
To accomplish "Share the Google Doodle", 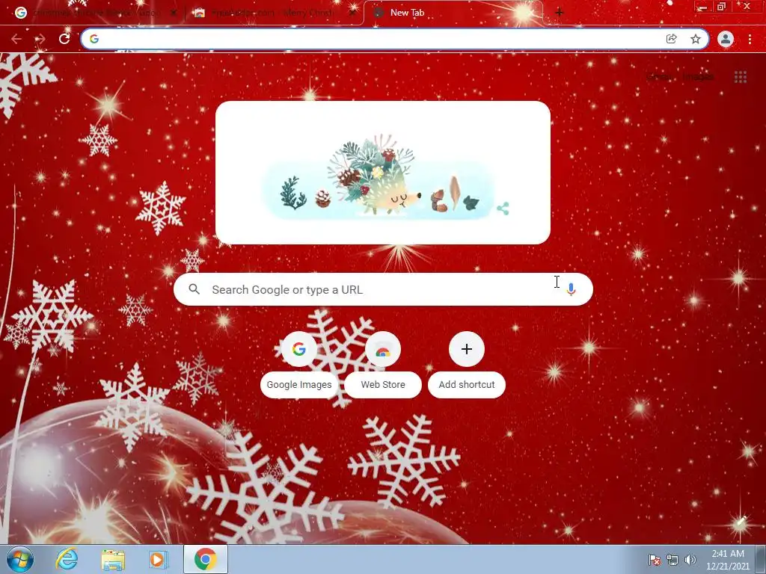I will point(503,209).
